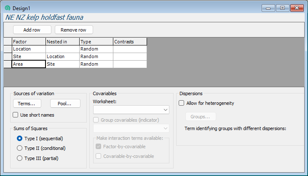Click the Site factor cell
Viewport: 308px width, 176px height.
click(x=29, y=56)
